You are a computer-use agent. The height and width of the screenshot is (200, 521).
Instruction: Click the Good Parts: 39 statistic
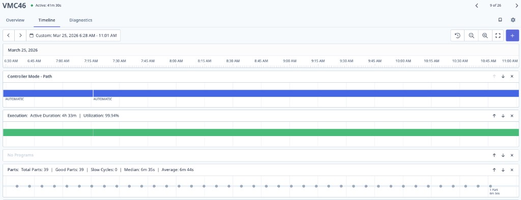click(69, 170)
